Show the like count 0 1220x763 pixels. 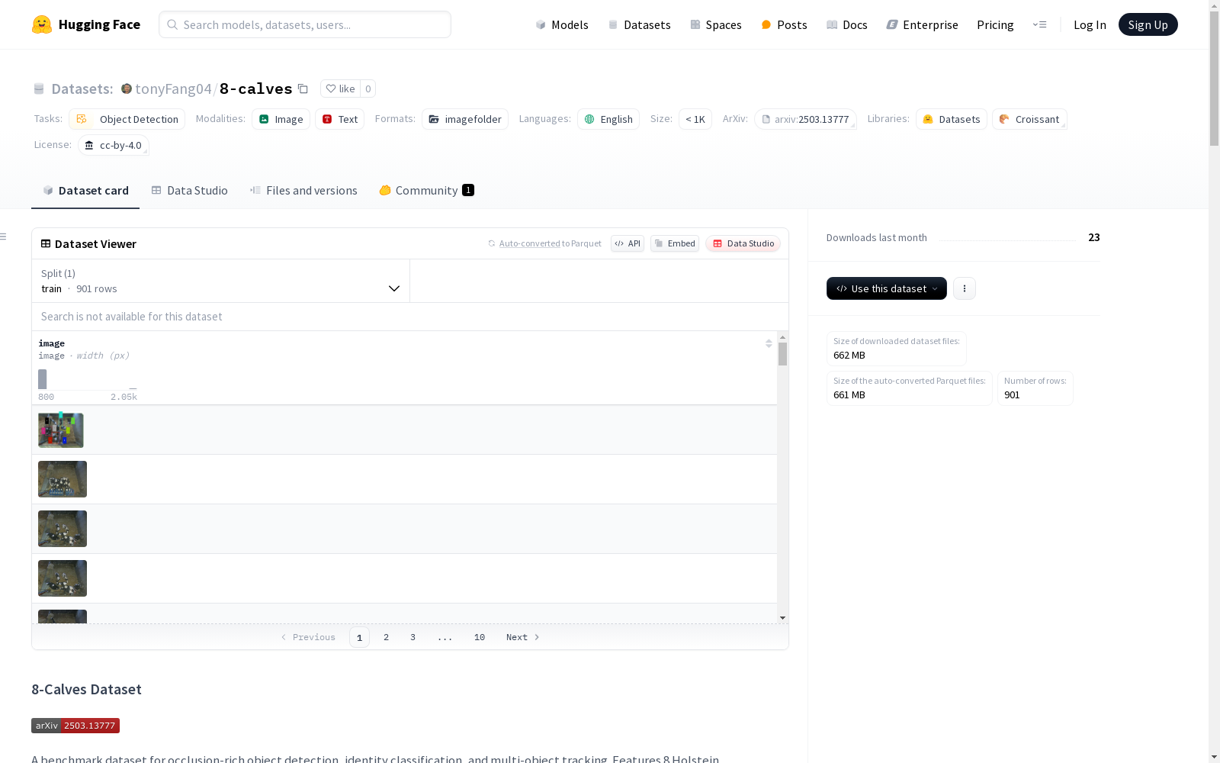(368, 89)
